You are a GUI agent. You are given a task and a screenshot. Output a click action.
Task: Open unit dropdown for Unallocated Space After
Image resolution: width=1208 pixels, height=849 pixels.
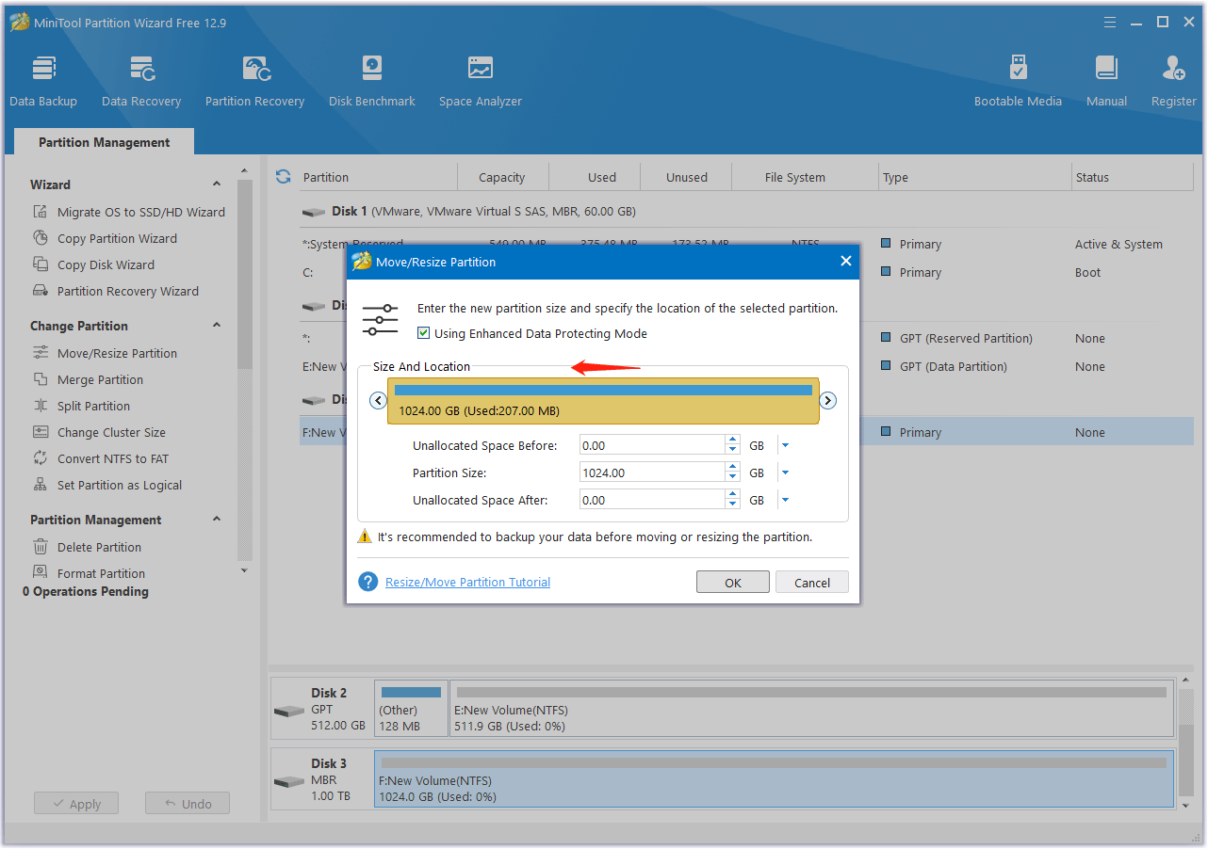click(x=785, y=500)
